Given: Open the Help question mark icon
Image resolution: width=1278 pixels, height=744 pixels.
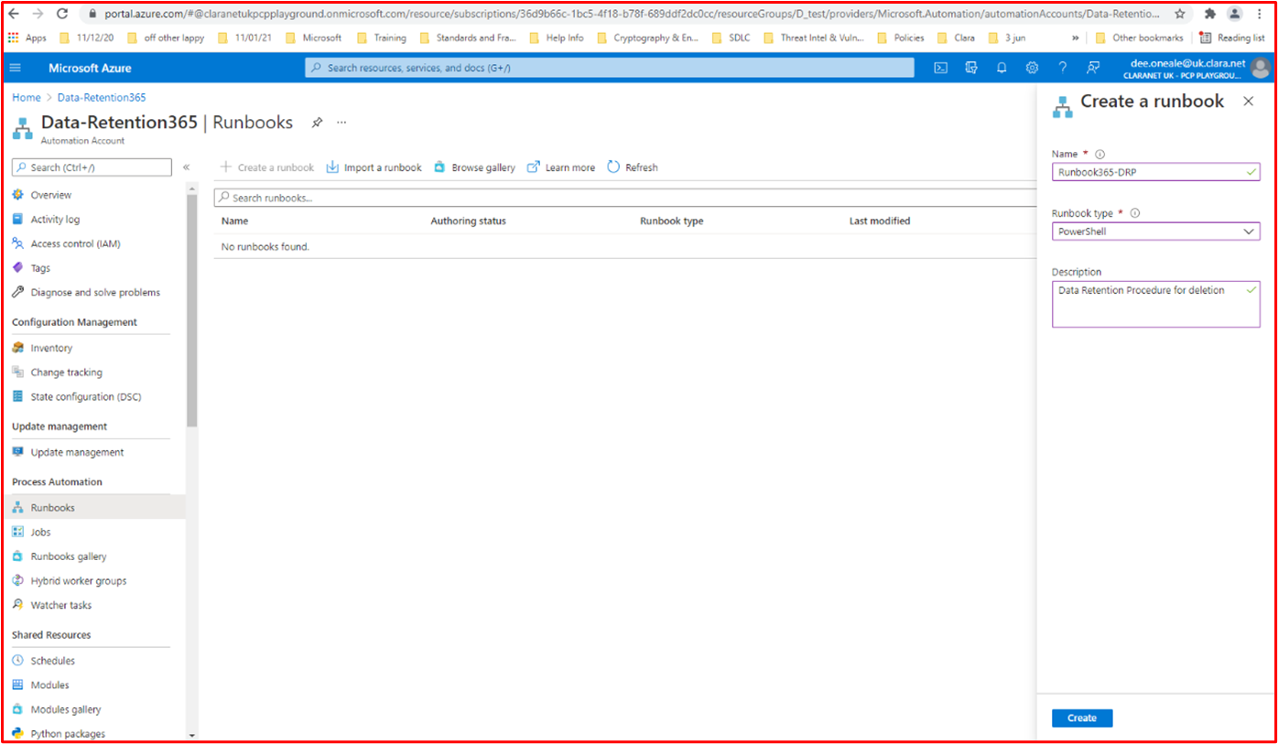Looking at the screenshot, I should tap(1063, 68).
